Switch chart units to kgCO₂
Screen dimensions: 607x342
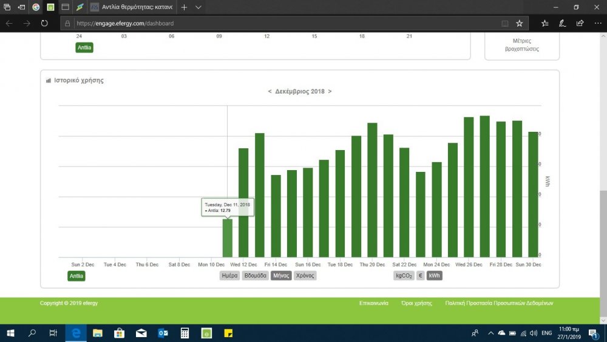(x=404, y=276)
